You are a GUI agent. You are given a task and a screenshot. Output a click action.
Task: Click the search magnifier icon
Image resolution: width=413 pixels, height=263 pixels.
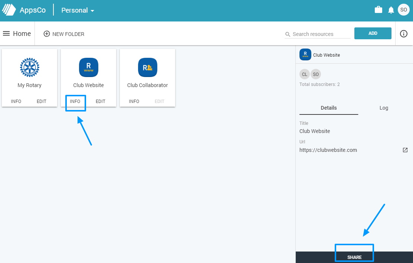click(x=288, y=34)
